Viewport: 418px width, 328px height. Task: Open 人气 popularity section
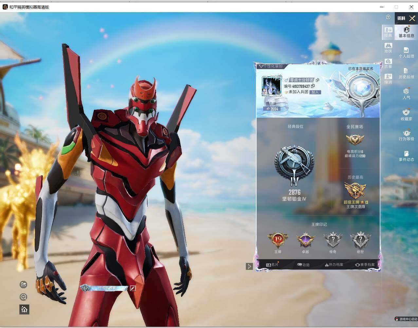coord(406,94)
